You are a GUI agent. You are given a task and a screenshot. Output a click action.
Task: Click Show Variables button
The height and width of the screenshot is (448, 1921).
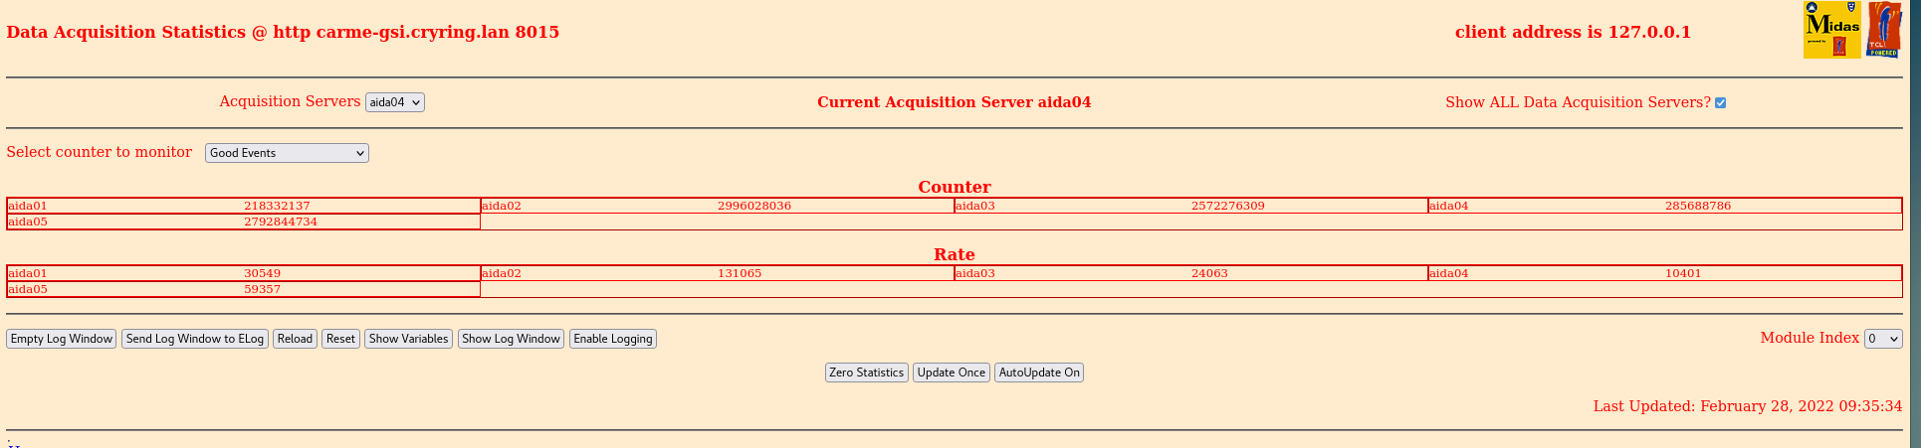click(408, 339)
